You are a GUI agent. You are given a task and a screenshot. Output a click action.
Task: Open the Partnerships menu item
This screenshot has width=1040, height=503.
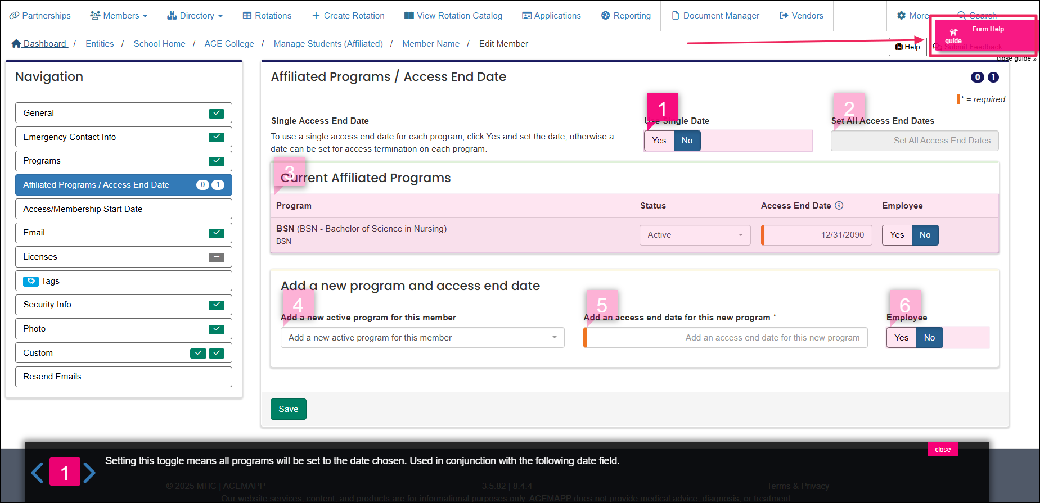pyautogui.click(x=40, y=16)
